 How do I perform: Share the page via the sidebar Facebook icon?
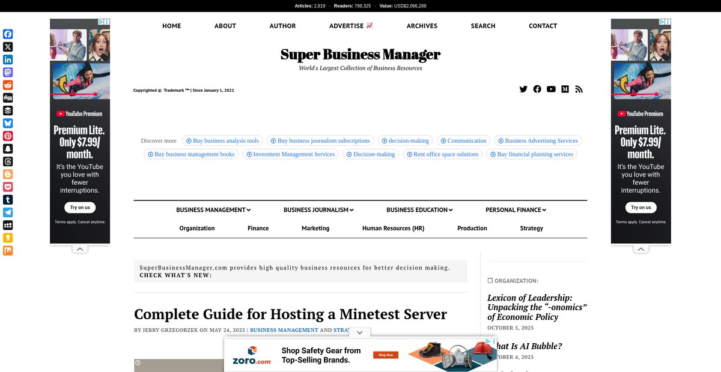(x=8, y=34)
